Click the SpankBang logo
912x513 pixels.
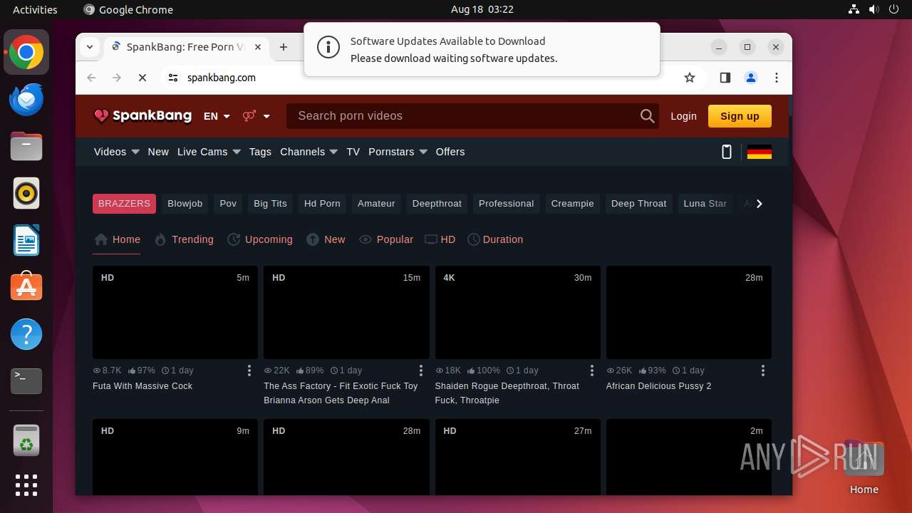(x=142, y=115)
